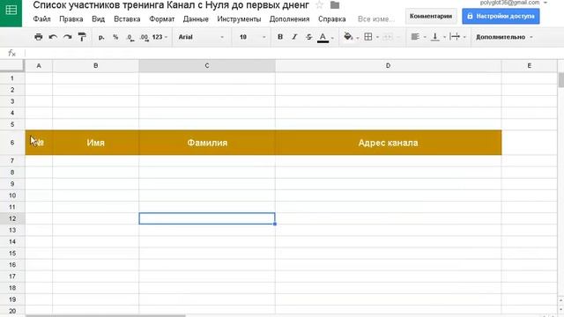Select row 12 header
The image size is (564, 317).
(x=12, y=218)
